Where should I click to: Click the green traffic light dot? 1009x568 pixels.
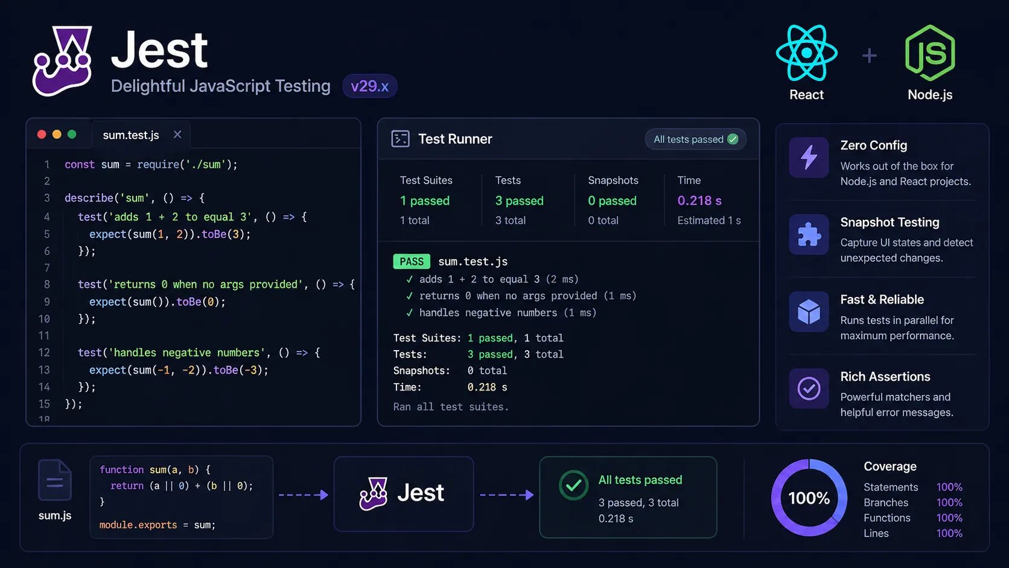pyautogui.click(x=72, y=134)
